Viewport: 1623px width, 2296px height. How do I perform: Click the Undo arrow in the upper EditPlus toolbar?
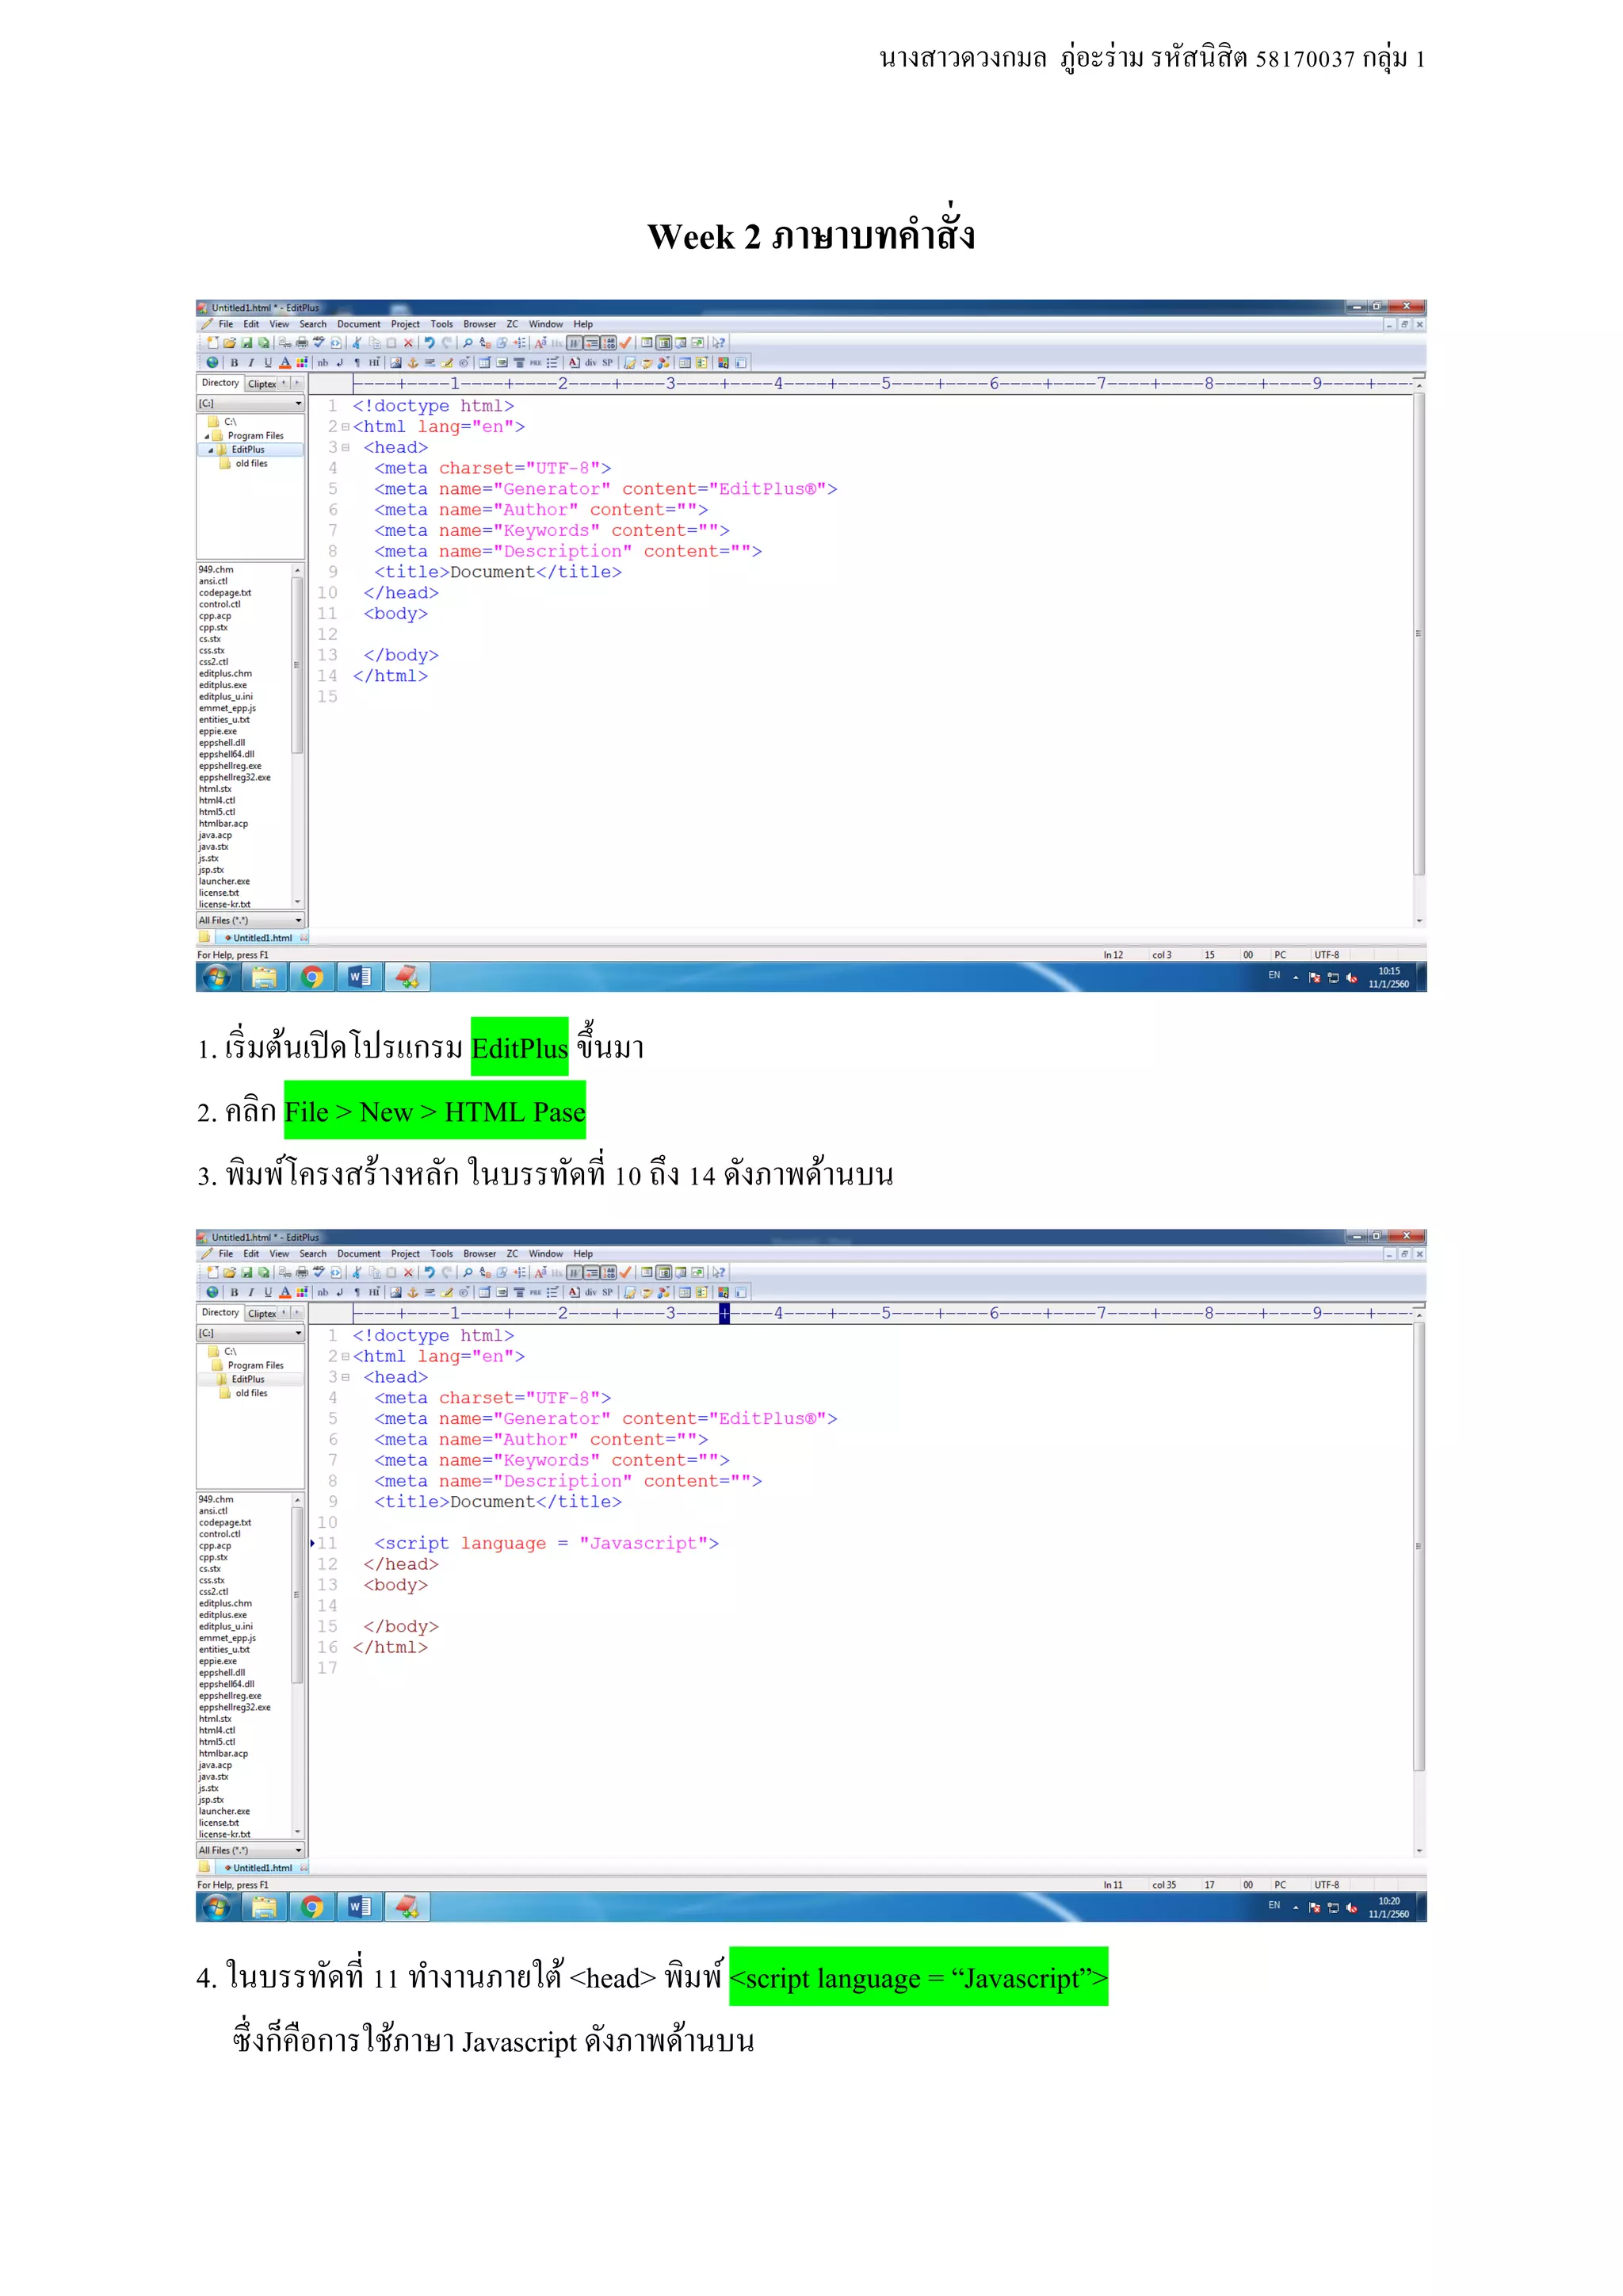pyautogui.click(x=430, y=343)
